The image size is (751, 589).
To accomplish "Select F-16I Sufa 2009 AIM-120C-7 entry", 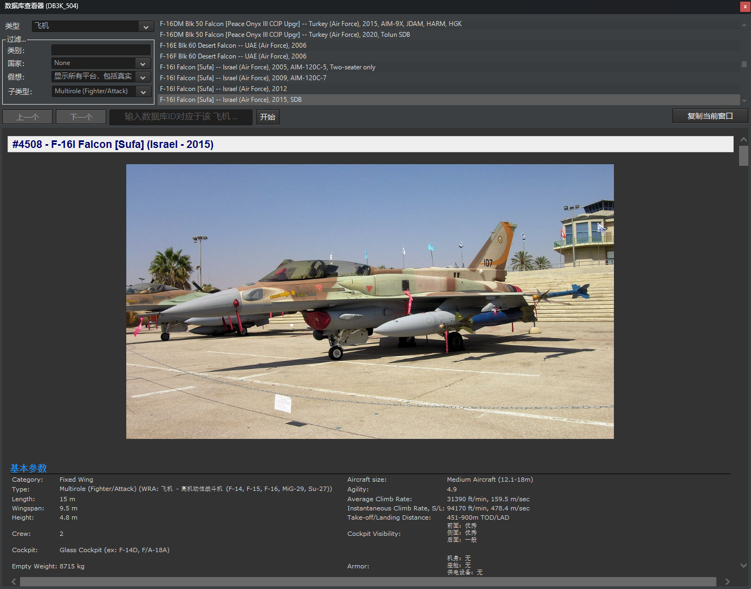I will [x=243, y=78].
